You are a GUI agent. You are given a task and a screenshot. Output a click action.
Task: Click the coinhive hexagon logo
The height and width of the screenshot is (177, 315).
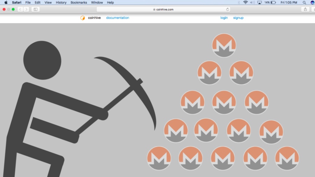point(83,18)
